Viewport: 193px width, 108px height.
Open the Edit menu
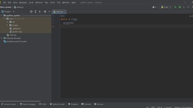[9, 2]
